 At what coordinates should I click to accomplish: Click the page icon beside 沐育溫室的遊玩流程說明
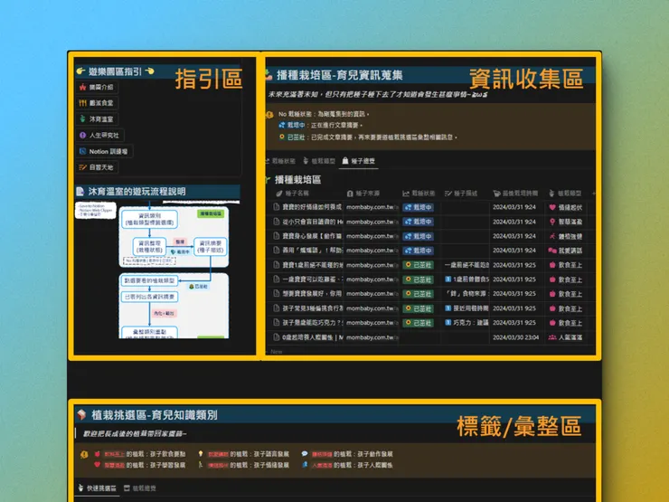80,191
